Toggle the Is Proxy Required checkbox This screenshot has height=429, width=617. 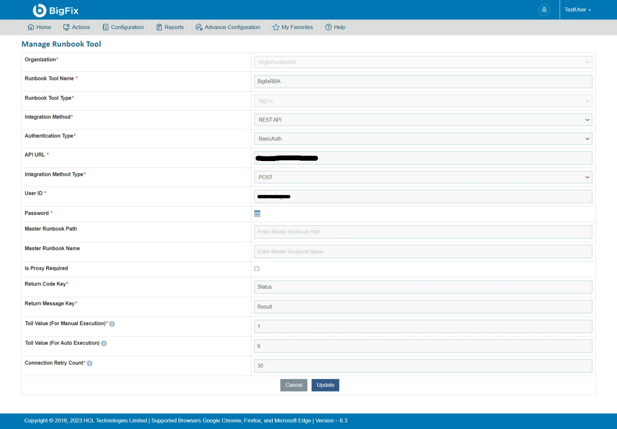point(257,269)
